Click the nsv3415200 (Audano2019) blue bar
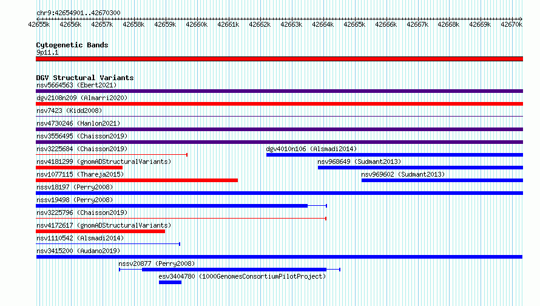The height and width of the screenshot is (306, 540). (279, 257)
